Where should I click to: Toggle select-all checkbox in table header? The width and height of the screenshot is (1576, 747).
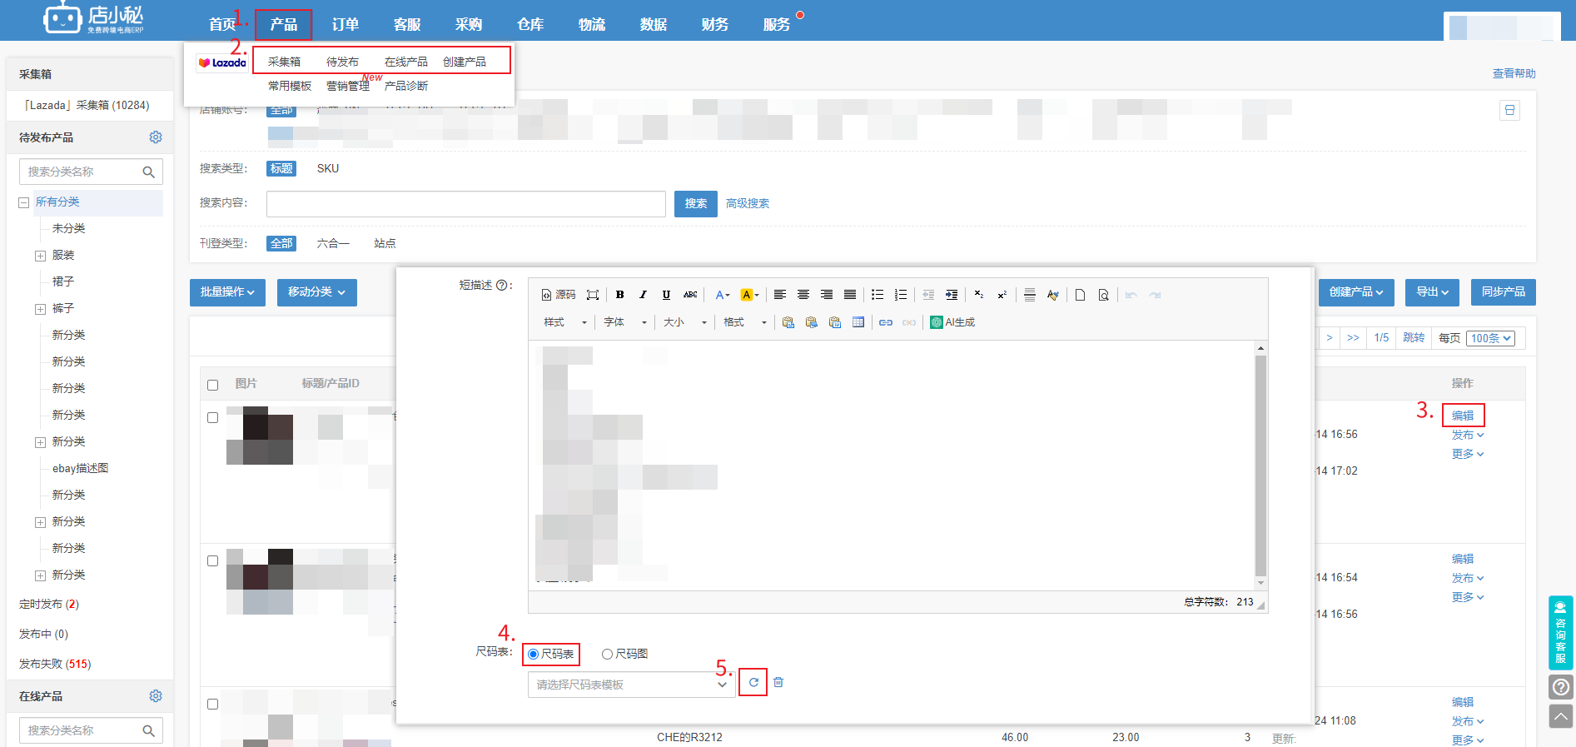[213, 385]
